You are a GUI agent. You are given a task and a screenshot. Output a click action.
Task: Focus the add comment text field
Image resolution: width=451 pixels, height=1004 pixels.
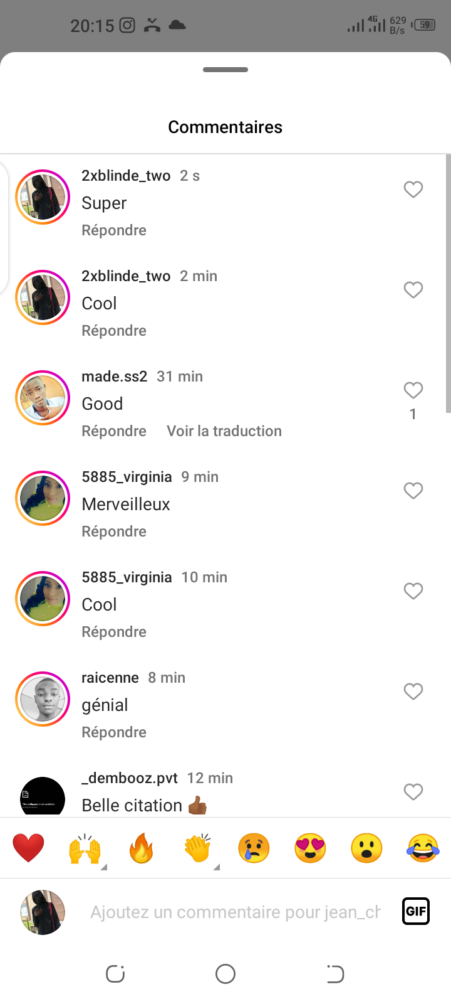point(235,912)
